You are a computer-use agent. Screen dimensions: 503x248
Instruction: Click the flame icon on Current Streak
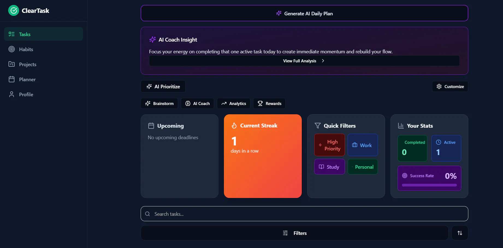coord(234,126)
